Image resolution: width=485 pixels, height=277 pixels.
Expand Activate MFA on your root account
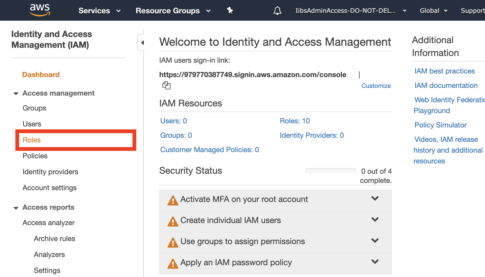[375, 199]
